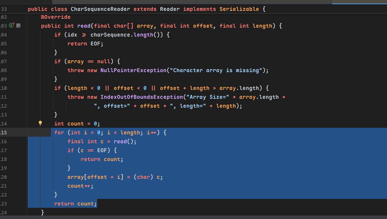Viewport: 387px width, 219px height.
Task: Click the implements/overrides gutter icon beside read method
Action: coord(12,25)
